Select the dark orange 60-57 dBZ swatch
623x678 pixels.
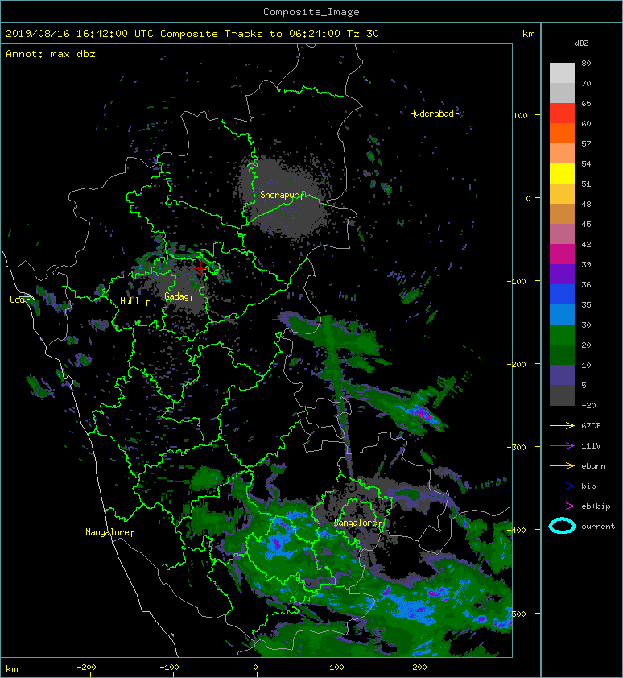(x=562, y=134)
